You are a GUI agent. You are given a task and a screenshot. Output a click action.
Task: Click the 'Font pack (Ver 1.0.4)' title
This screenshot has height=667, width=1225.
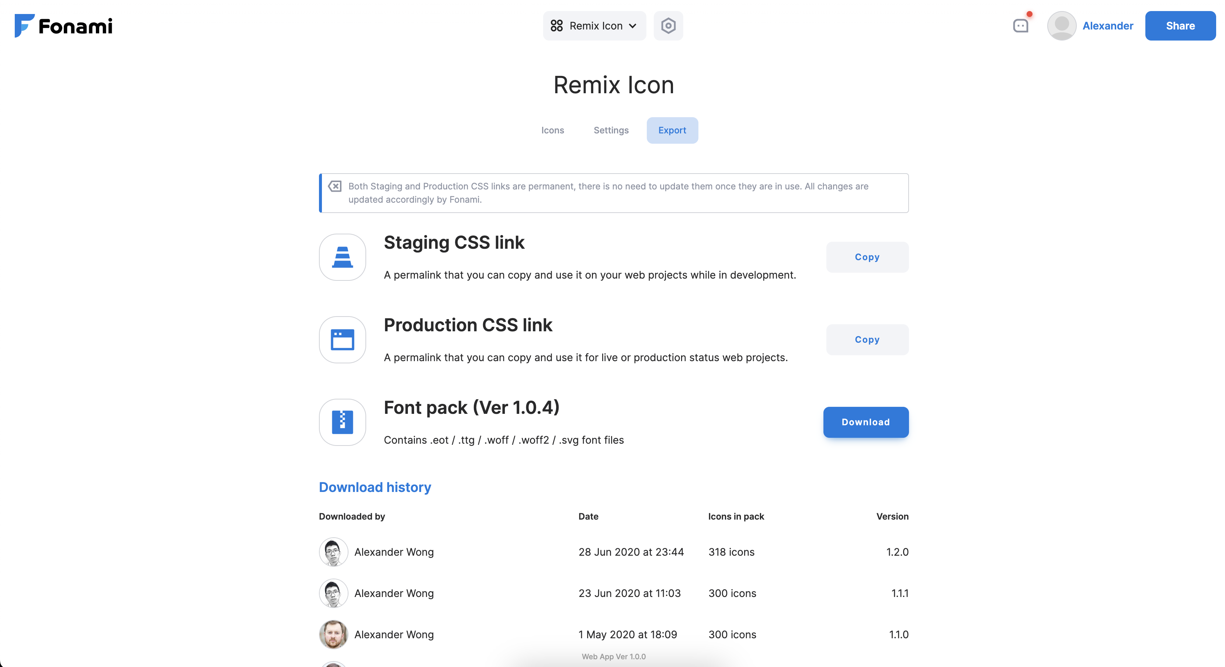(471, 408)
